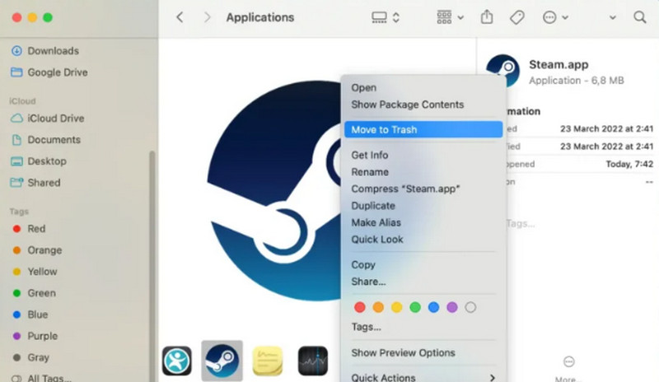Click the More button in preview pane
The image size is (659, 382).
tap(568, 369)
